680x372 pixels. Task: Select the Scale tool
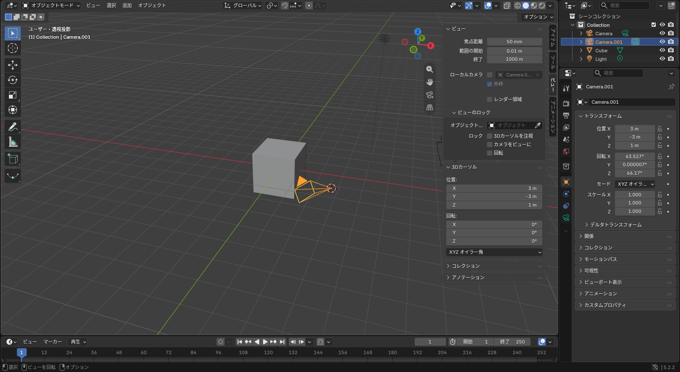(13, 95)
